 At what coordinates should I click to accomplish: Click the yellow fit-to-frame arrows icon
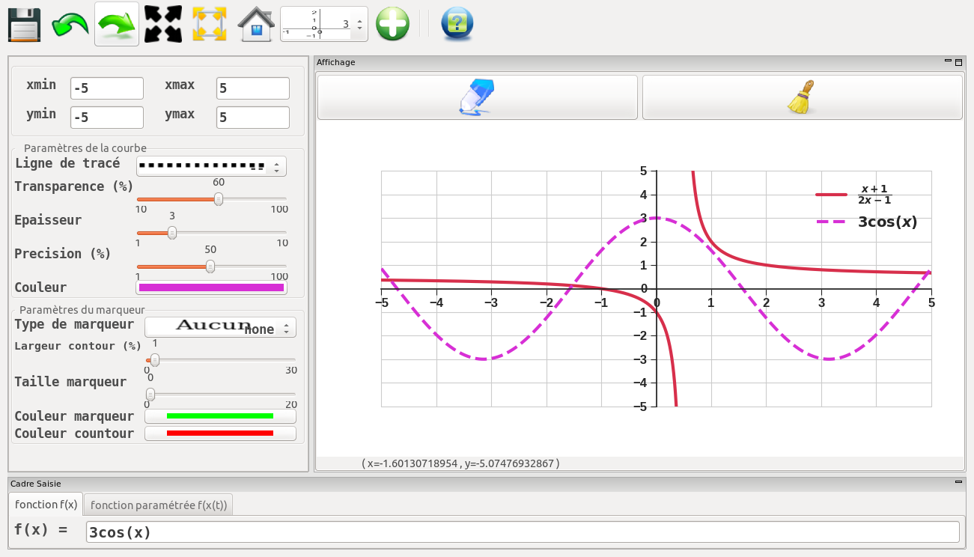(210, 24)
